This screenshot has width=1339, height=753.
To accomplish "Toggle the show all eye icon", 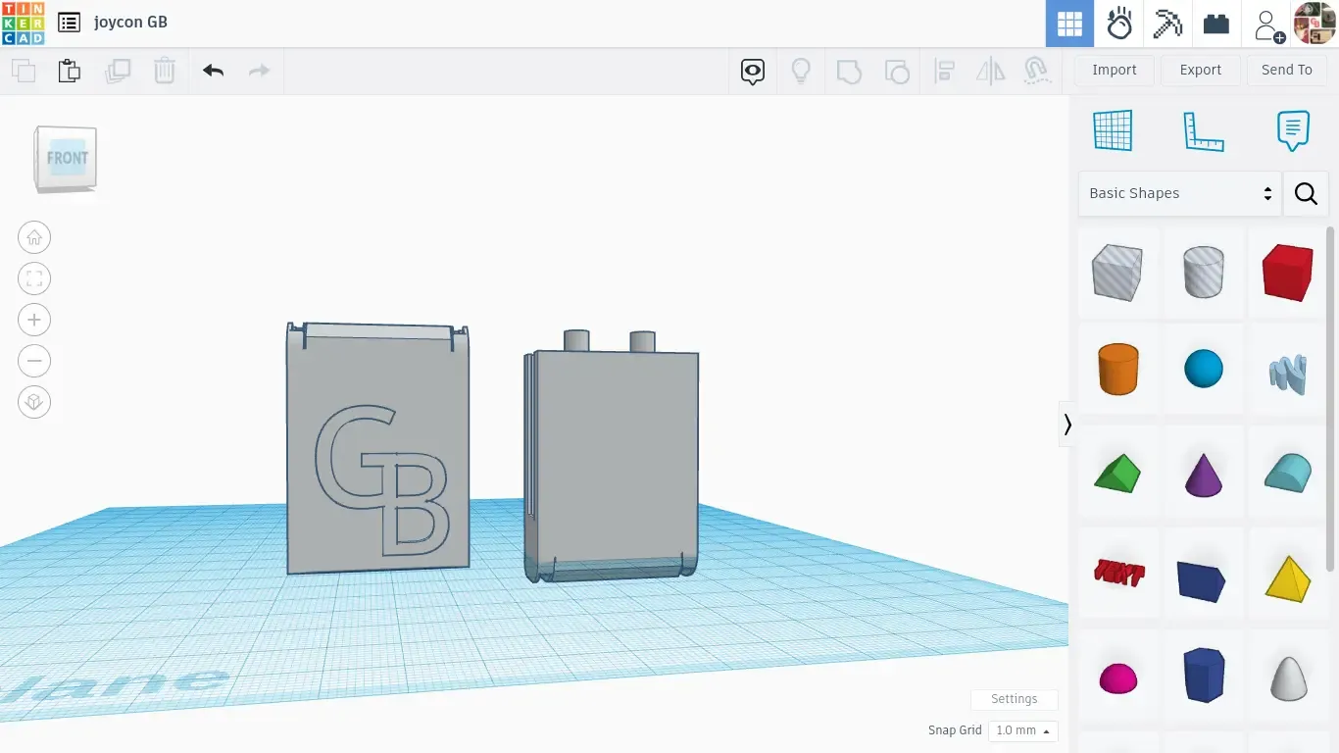I will click(x=753, y=71).
